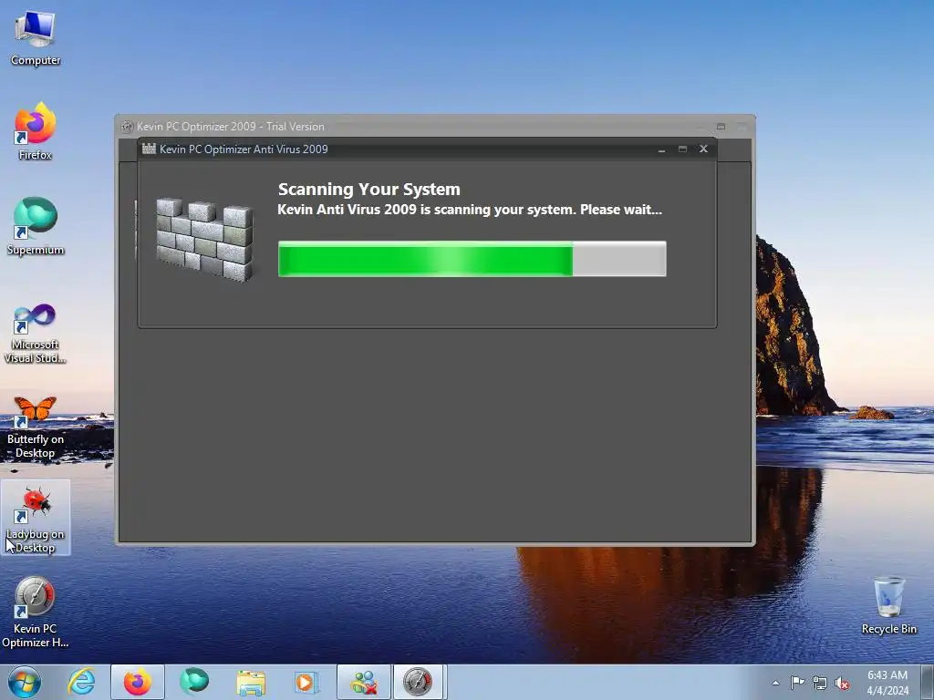The image size is (934, 700).
Task: Launch Internet Explorer from the taskbar
Action: coord(81,682)
